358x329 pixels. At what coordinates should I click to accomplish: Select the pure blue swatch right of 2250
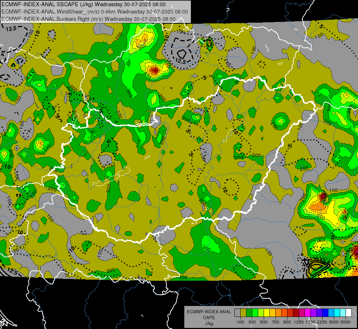(325, 313)
